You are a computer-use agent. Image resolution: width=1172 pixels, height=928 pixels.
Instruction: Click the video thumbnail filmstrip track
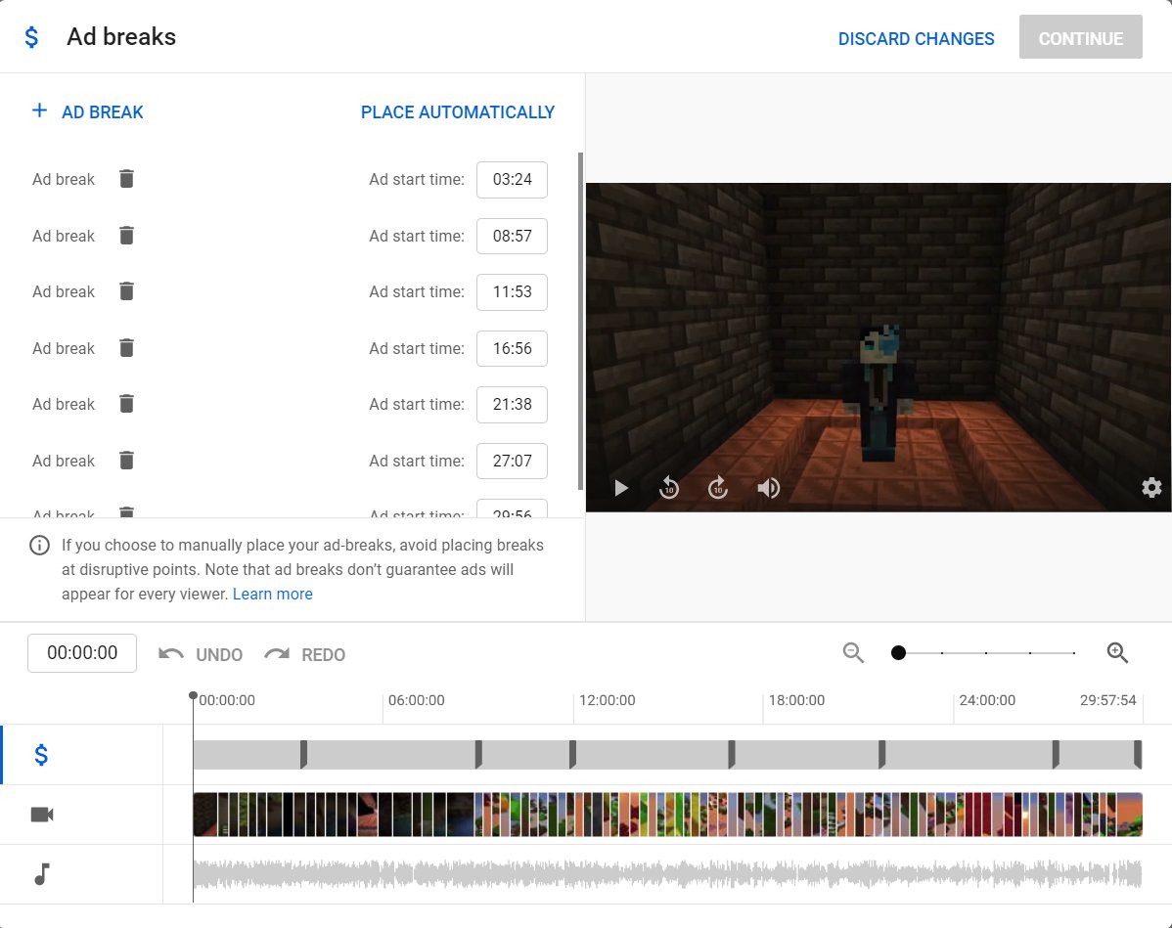[667, 815]
